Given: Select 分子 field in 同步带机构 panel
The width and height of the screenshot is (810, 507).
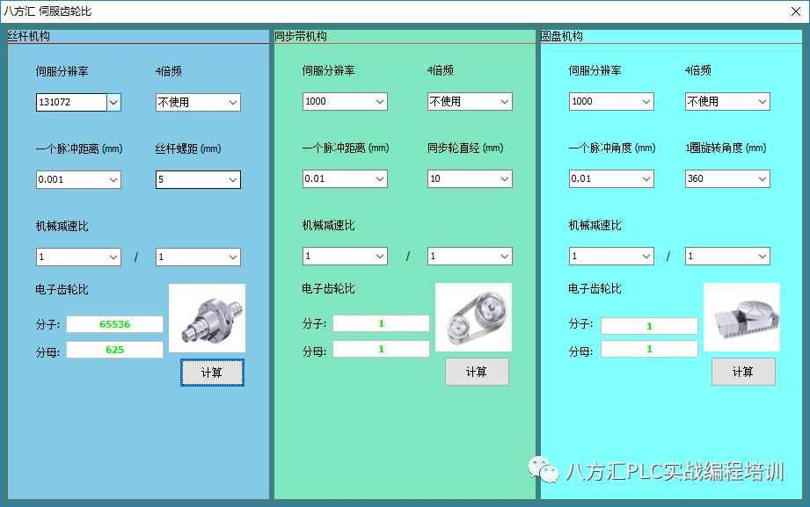Looking at the screenshot, I should [381, 323].
